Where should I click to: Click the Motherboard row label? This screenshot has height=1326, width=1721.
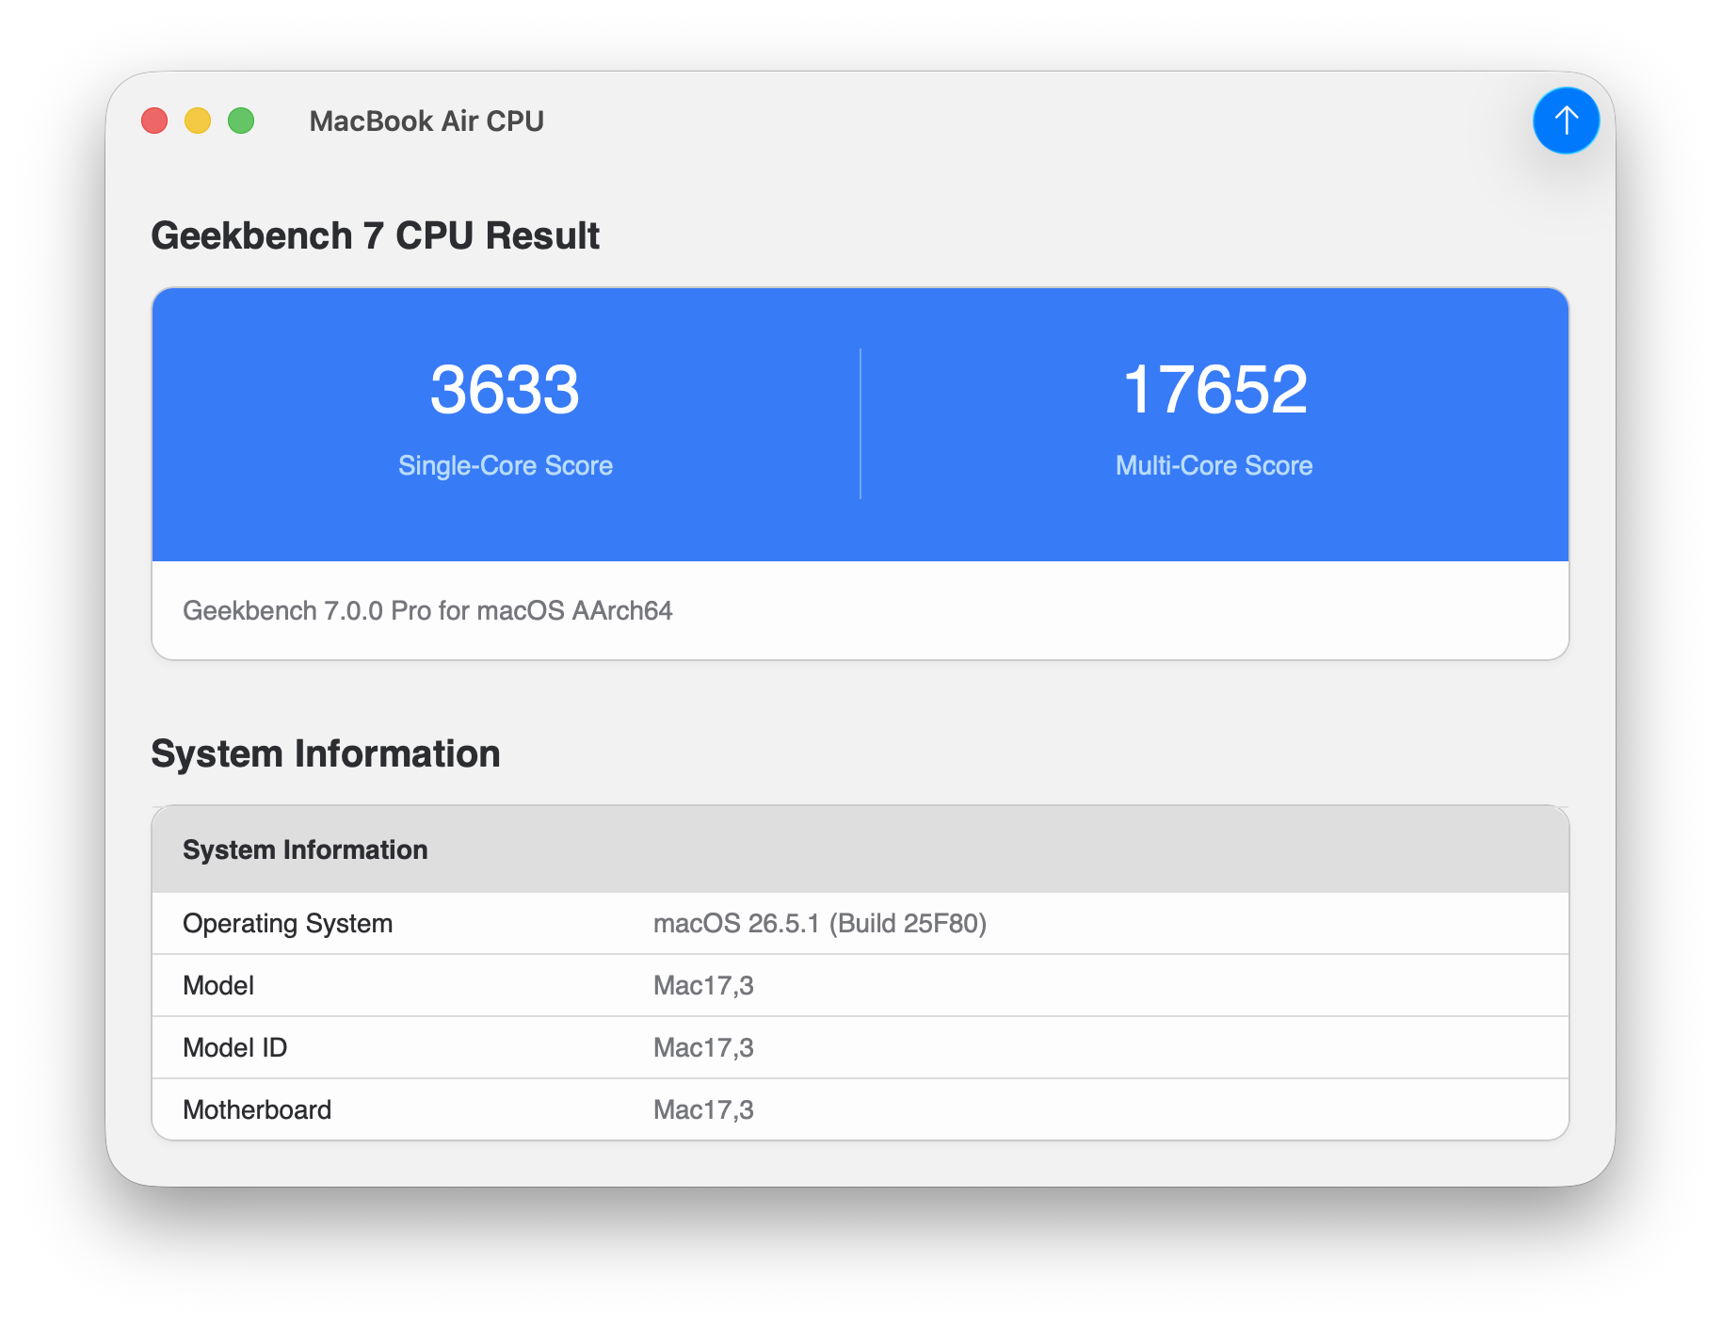[257, 1109]
